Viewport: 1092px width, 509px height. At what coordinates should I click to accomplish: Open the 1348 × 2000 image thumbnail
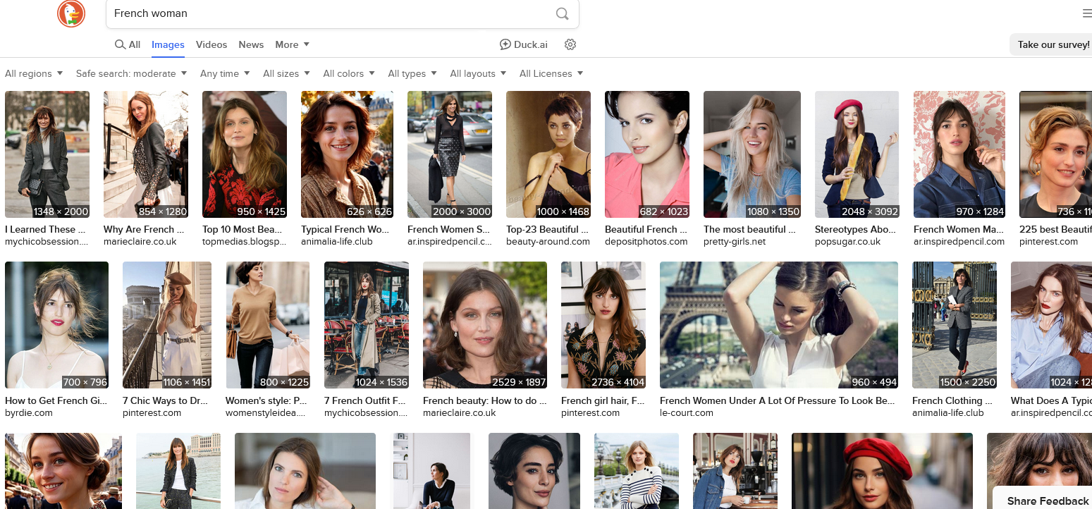47,154
